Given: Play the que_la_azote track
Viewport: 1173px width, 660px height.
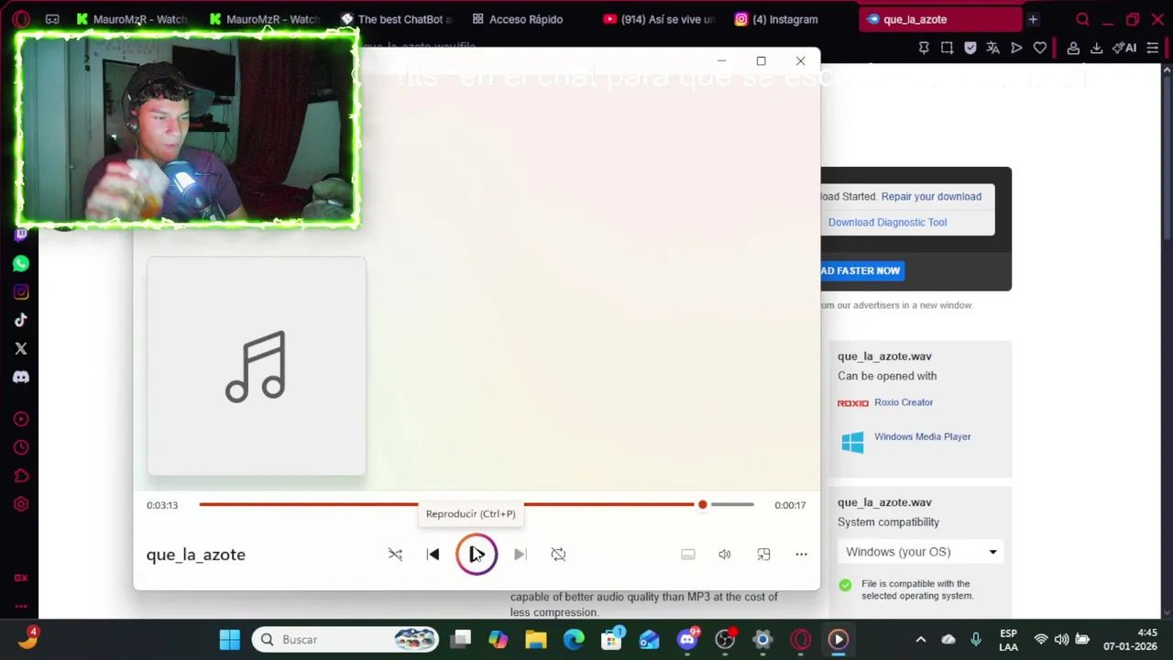Looking at the screenshot, I should pyautogui.click(x=477, y=554).
